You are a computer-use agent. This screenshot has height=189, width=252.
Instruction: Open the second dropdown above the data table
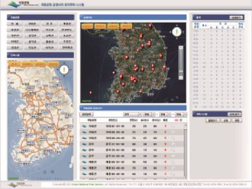[149, 114]
